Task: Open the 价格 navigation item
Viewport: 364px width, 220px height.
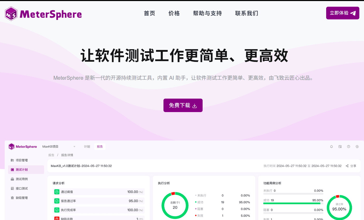Action: [x=174, y=13]
